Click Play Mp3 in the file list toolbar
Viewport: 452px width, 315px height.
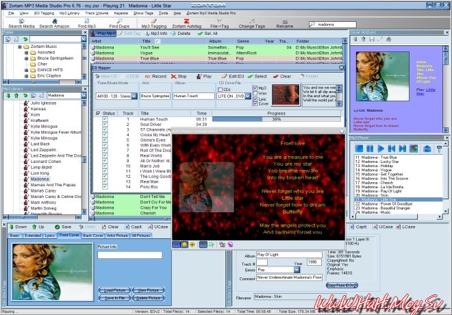click(x=103, y=34)
